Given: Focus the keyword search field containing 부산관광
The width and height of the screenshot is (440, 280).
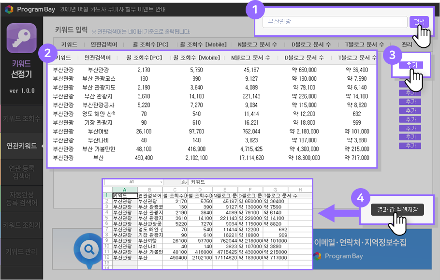Looking at the screenshot, I should [335, 22].
